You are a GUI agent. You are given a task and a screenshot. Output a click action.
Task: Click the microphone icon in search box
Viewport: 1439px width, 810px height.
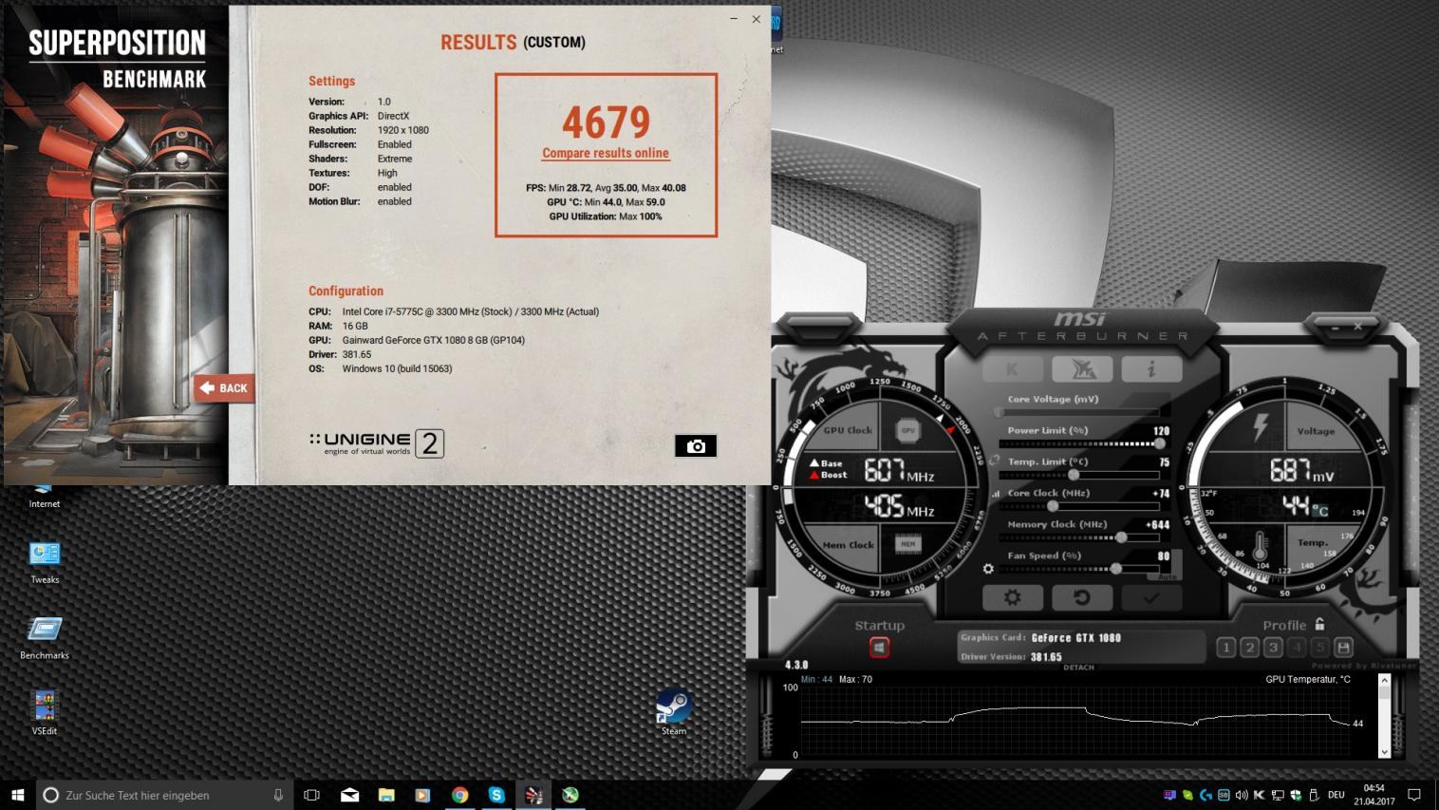coord(278,795)
